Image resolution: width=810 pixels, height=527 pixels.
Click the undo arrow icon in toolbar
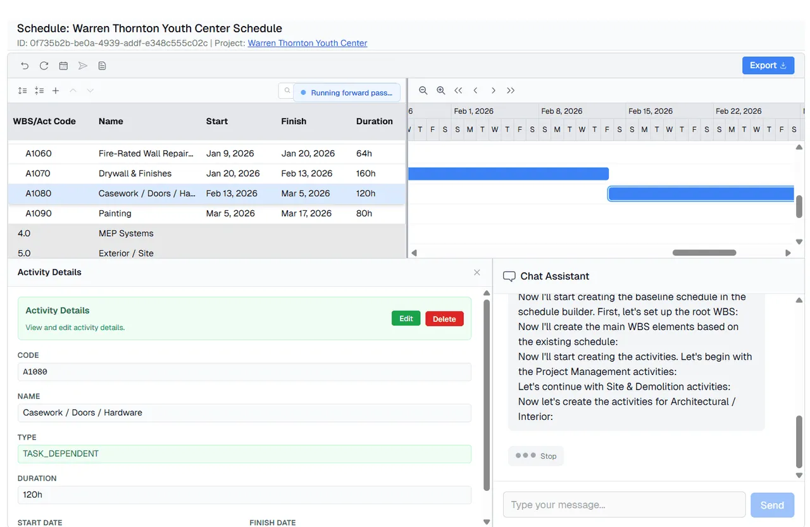coord(25,65)
